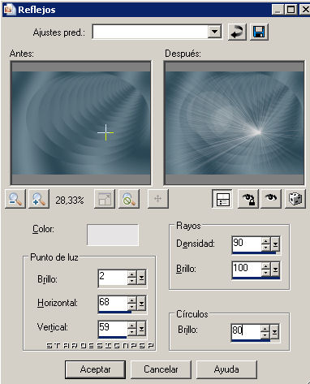Toggle the show/hide previews button
This screenshot has height=384, width=310.
pyautogui.click(x=222, y=199)
